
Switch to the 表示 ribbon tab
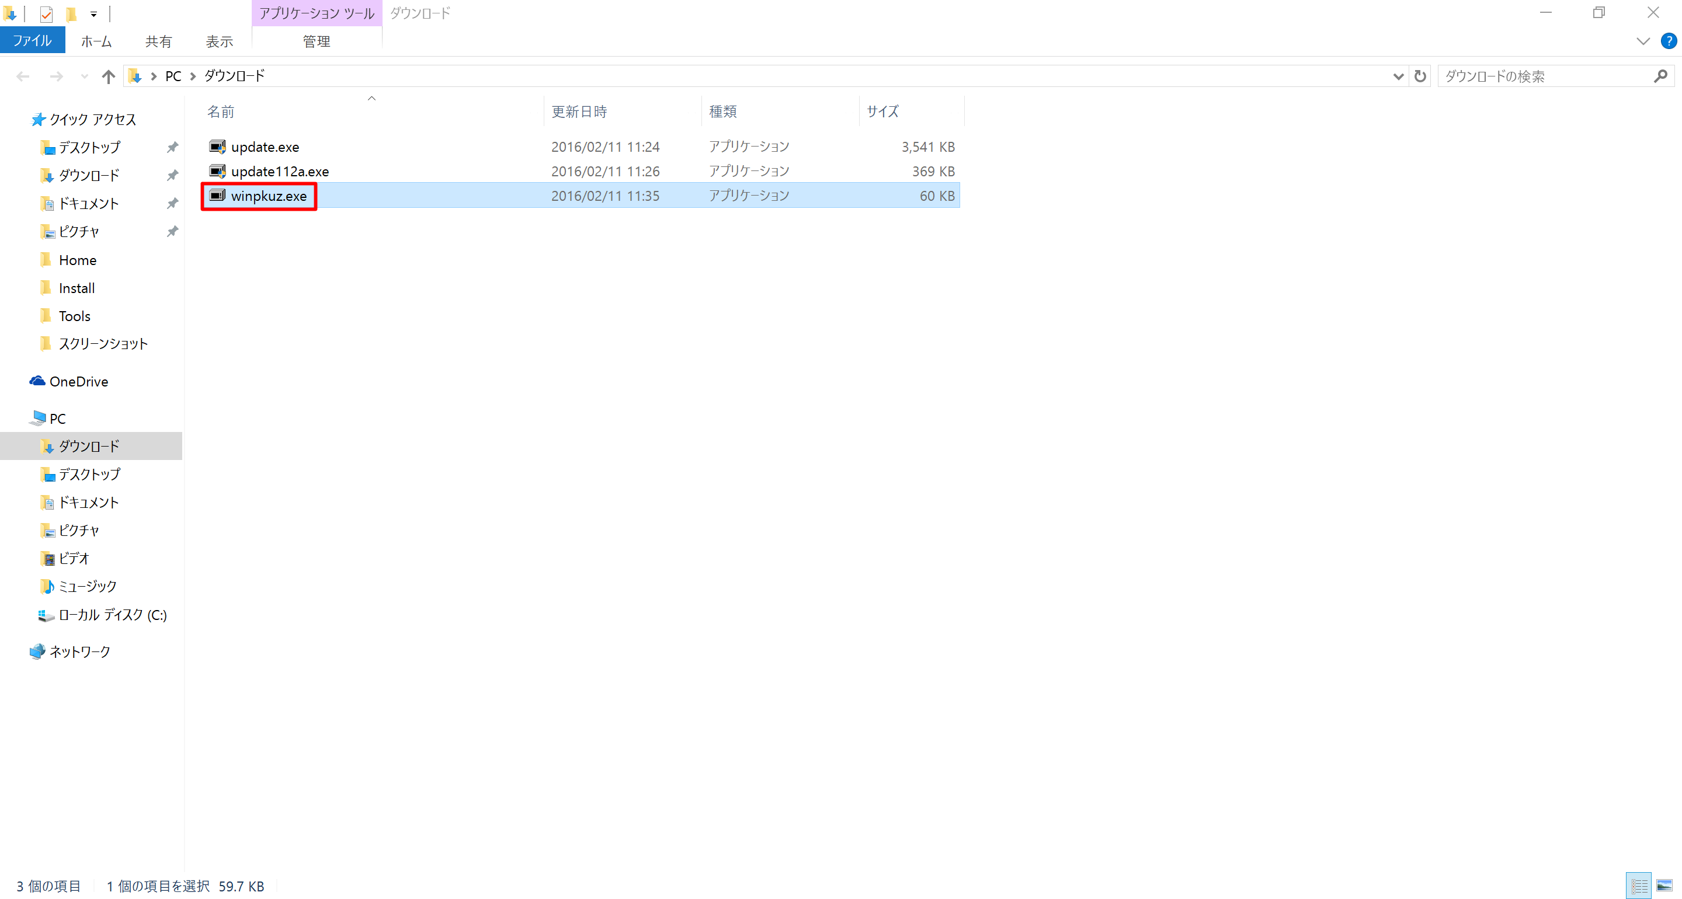220,41
